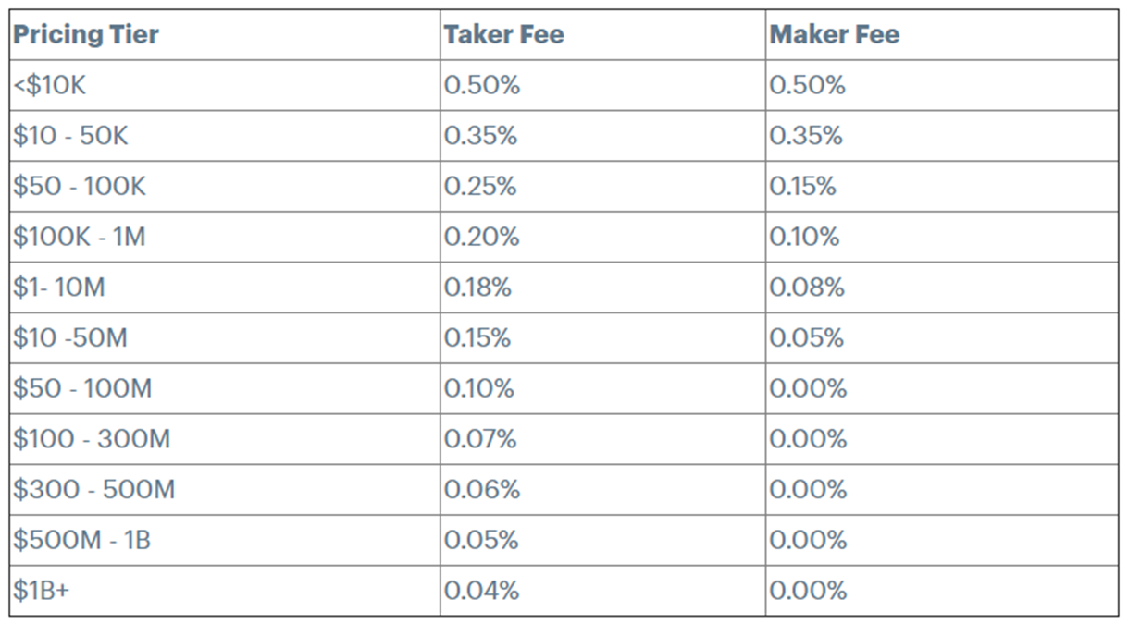
Task: Click the 0.15% maker fee cell
Action: pyautogui.click(x=942, y=187)
